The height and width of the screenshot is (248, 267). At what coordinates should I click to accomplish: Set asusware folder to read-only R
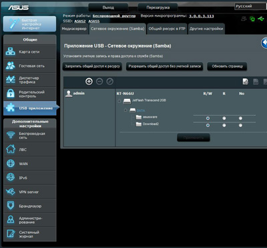tap(224, 118)
